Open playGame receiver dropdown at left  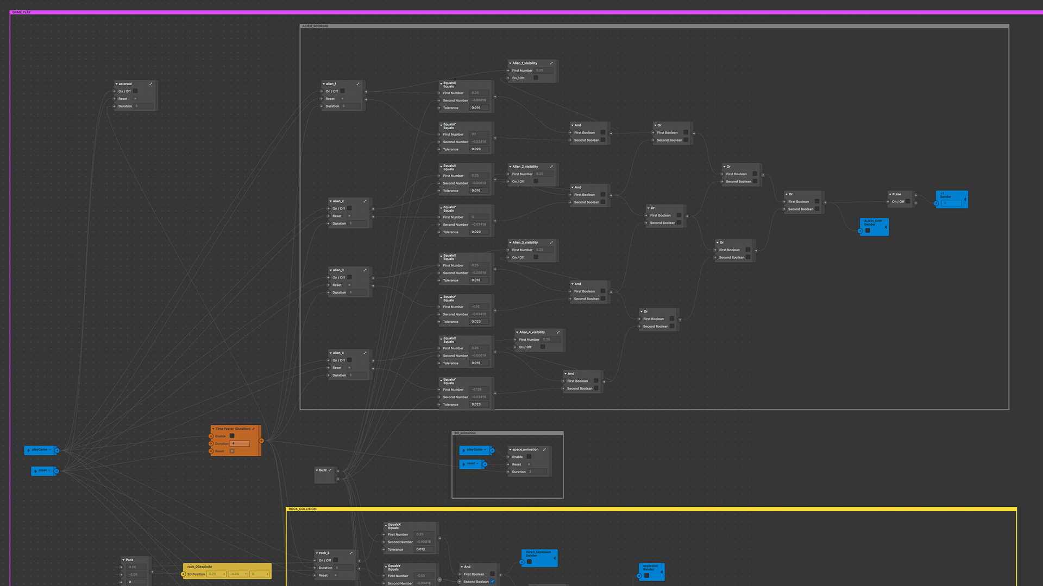(x=51, y=450)
